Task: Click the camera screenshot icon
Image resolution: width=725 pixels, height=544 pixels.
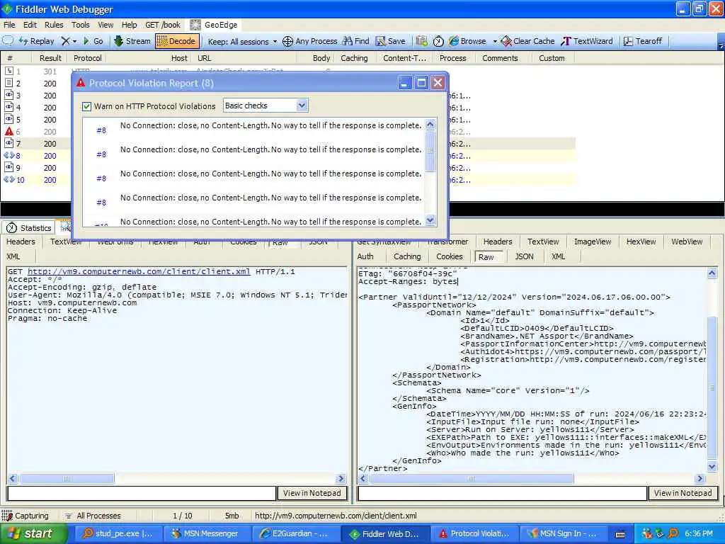Action: (x=422, y=40)
